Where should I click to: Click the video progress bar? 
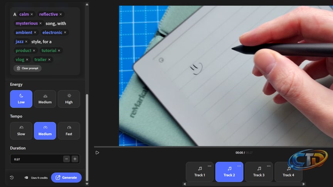tap(214, 147)
